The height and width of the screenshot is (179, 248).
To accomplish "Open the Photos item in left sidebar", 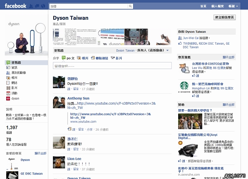I will pyautogui.click(x=12, y=78).
